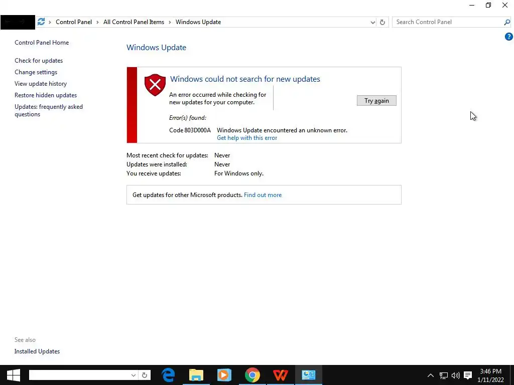This screenshot has width=514, height=385.
Task: Open Find out more link
Action: [x=263, y=195]
